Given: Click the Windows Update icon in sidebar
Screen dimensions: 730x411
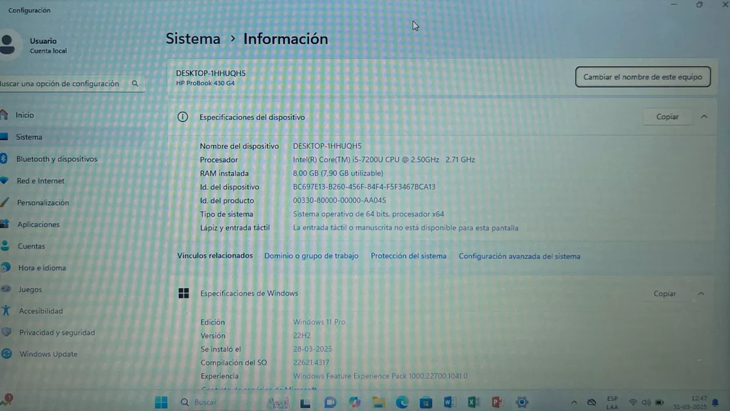Looking at the screenshot, I should (x=6, y=354).
